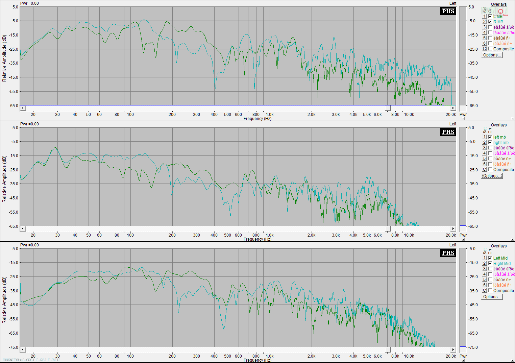Collapse bottom Overlays panel using corner minus

click(513, 360)
